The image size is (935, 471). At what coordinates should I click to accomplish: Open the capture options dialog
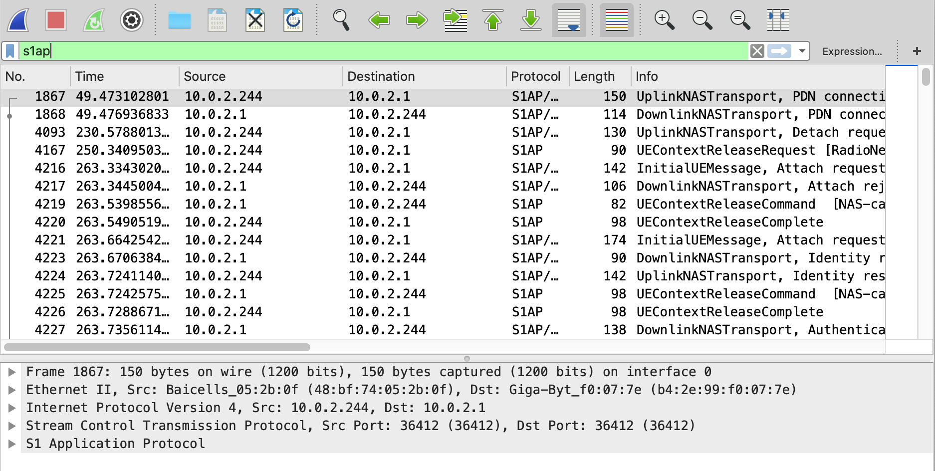pos(131,20)
